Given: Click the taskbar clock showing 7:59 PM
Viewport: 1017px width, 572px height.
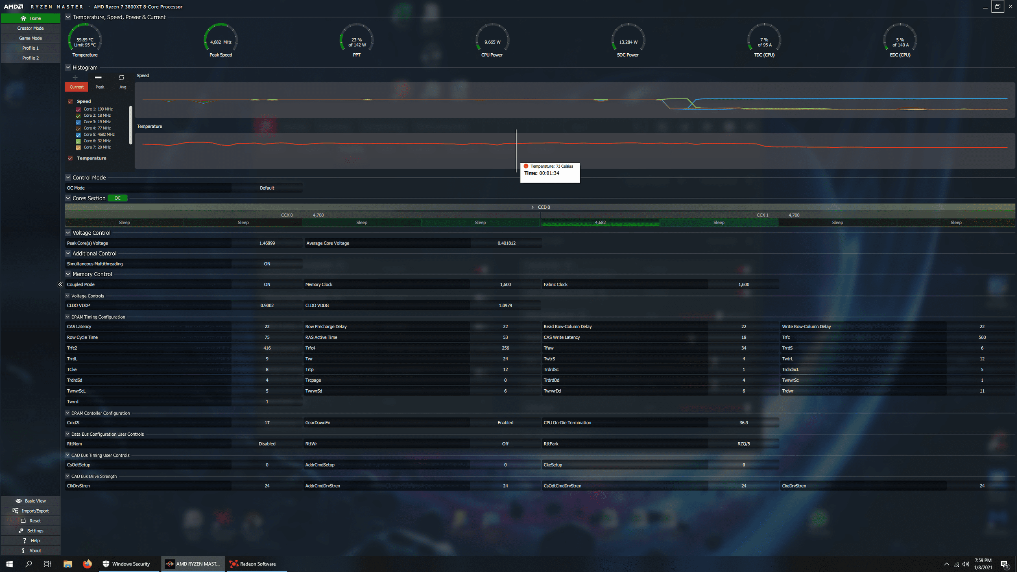Looking at the screenshot, I should [x=983, y=564].
